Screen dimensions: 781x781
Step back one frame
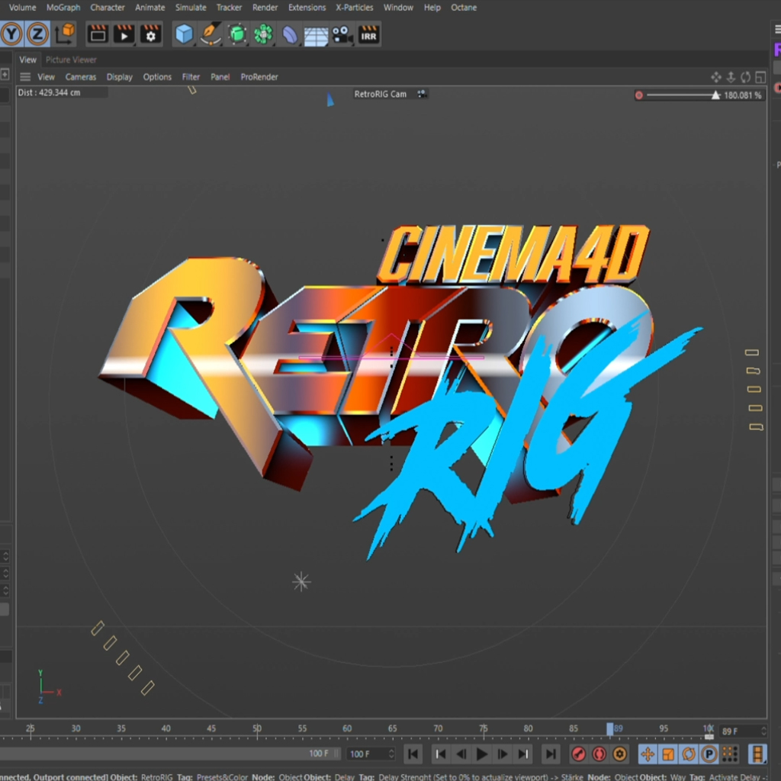pos(461,754)
